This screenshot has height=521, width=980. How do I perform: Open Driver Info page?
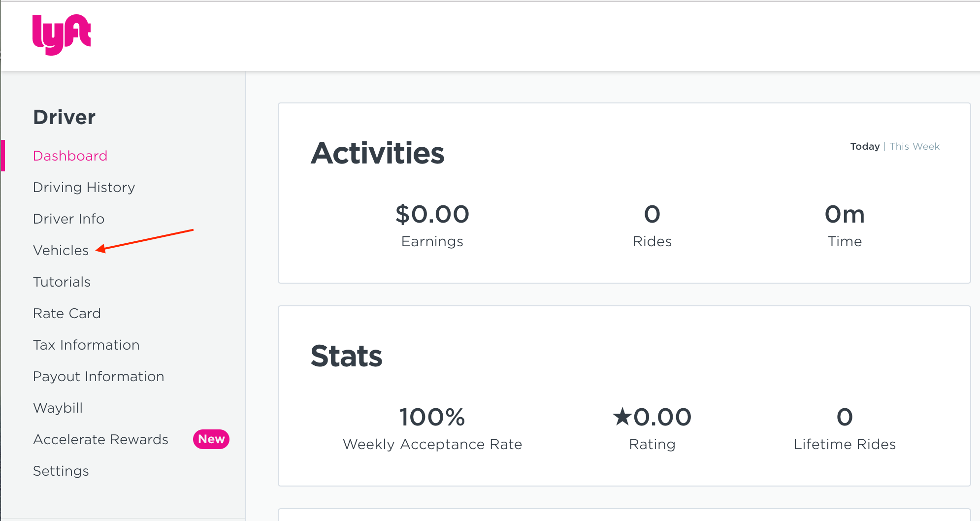click(68, 219)
